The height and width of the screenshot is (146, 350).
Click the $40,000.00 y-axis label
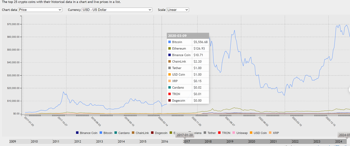point(14,63)
